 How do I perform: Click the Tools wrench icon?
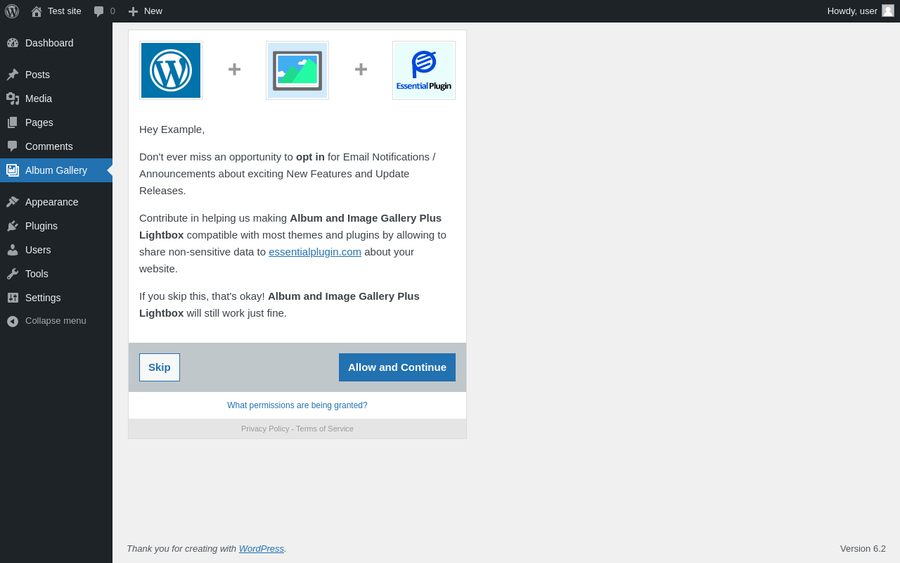[x=13, y=274]
